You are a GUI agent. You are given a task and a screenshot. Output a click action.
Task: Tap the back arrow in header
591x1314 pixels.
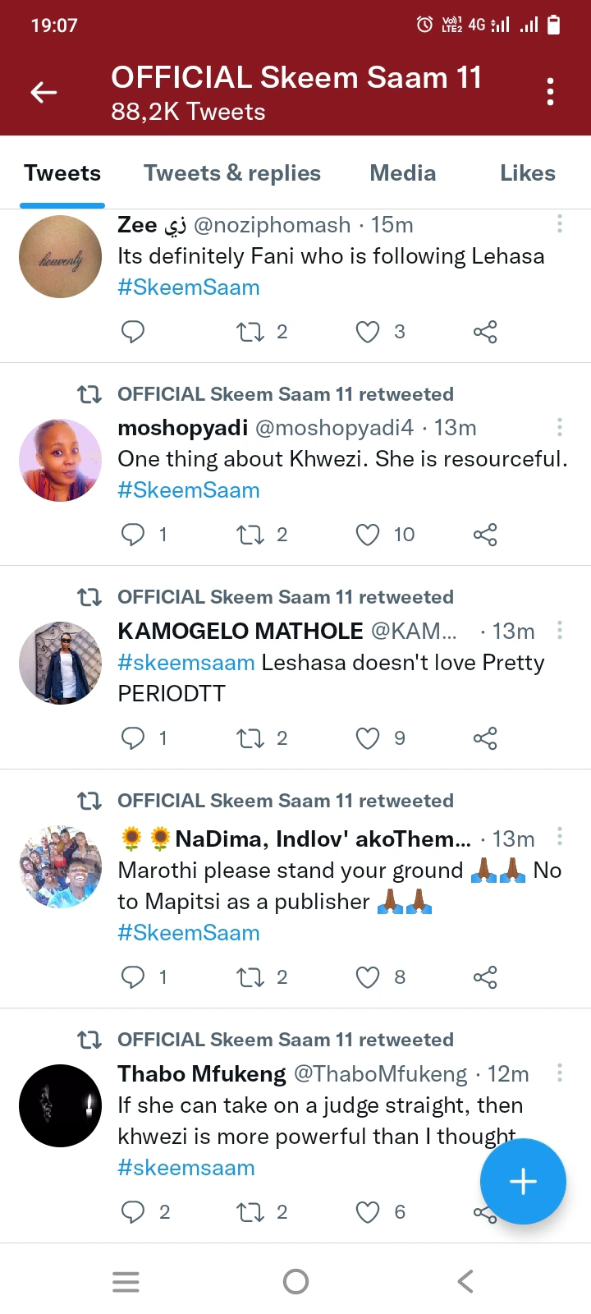tap(44, 93)
